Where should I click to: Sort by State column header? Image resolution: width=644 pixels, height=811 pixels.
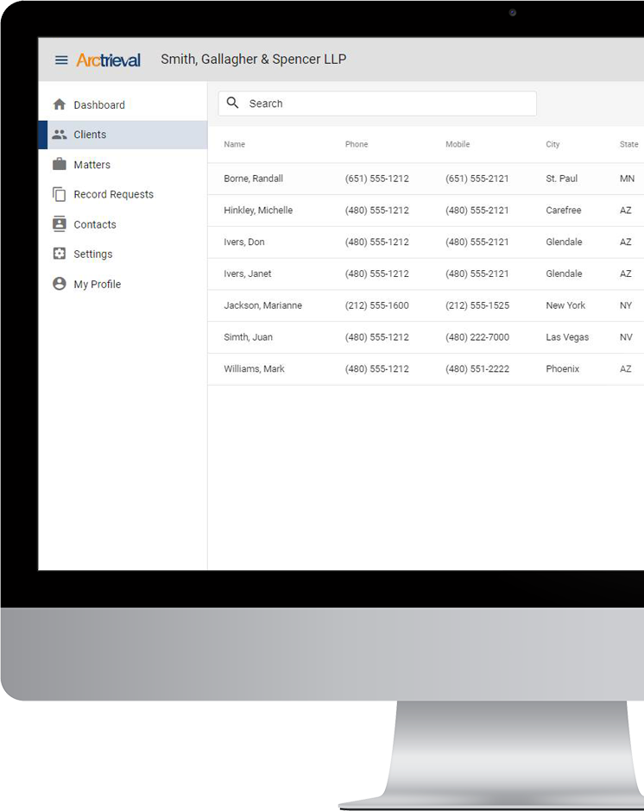629,144
